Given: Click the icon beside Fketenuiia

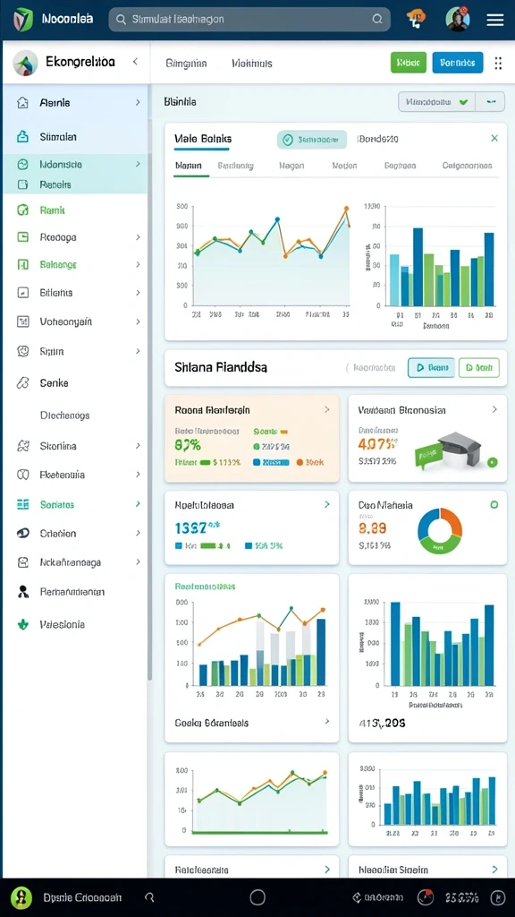Looking at the screenshot, I should tap(22, 475).
